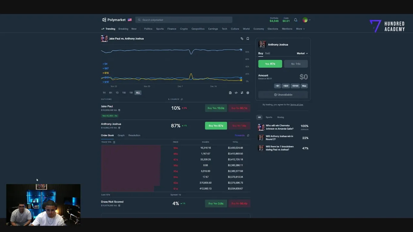Click Buy Yes 87¢ for Anthony Joshua
The width and height of the screenshot is (413, 232).
tap(216, 126)
